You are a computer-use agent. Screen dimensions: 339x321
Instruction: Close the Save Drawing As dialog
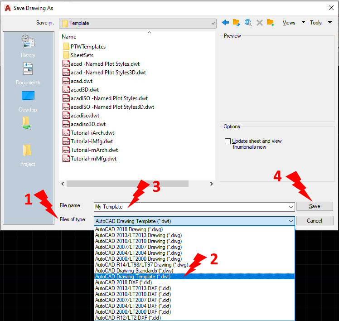pos(331,8)
